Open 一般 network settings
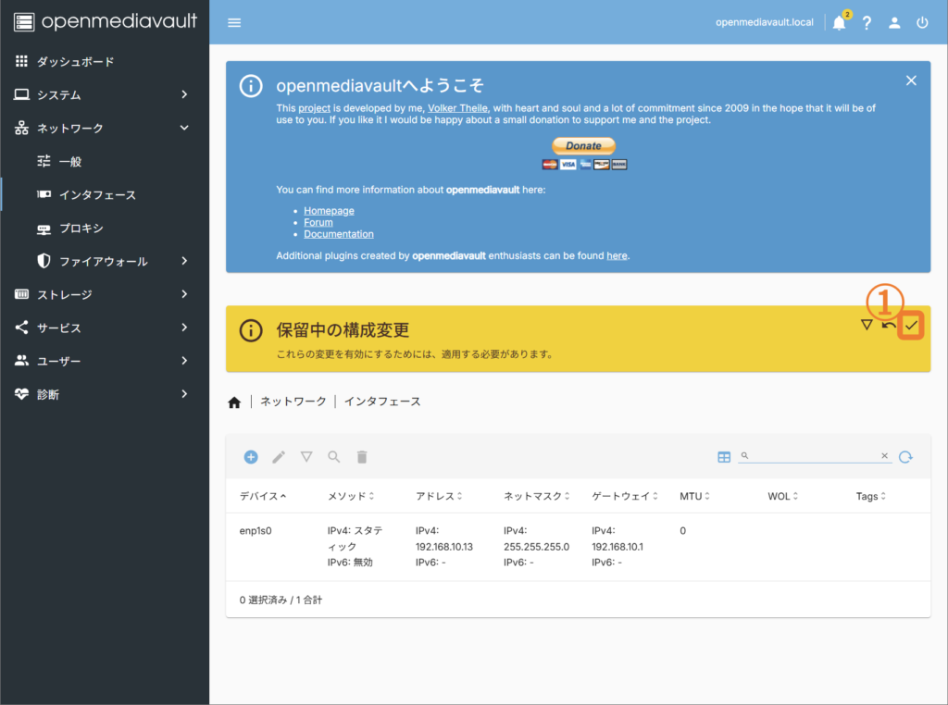This screenshot has width=948, height=705. [104, 161]
